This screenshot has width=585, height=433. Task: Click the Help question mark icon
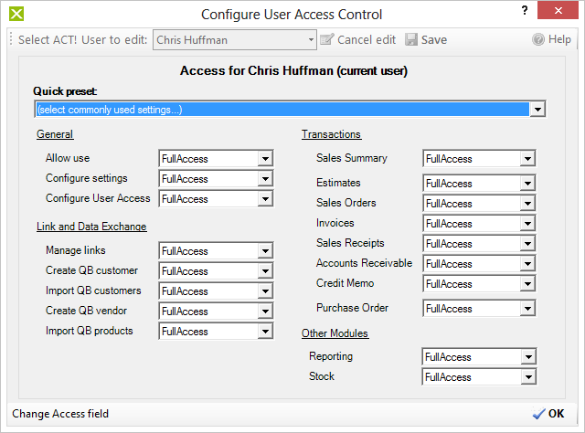[538, 40]
